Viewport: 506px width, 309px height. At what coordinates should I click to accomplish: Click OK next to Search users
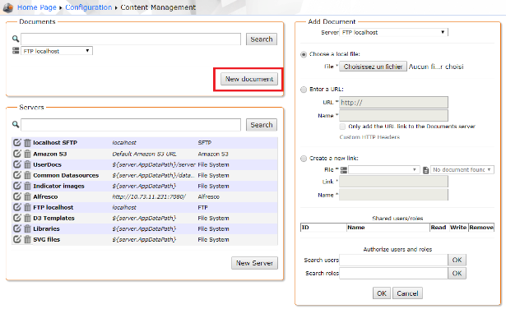coord(457,260)
